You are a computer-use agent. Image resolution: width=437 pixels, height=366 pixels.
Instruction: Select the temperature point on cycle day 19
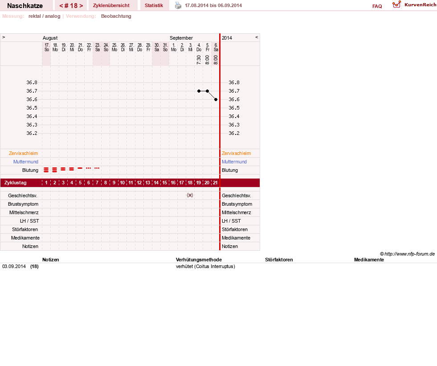[199, 91]
